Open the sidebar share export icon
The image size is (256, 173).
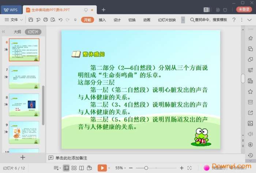click(x=250, y=112)
